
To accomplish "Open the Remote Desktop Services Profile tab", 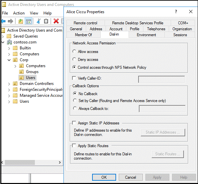I will point(137,23).
